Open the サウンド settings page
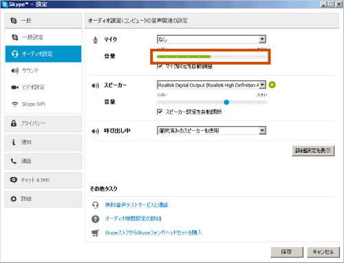Screen dimensions: 344x263 click(43, 70)
